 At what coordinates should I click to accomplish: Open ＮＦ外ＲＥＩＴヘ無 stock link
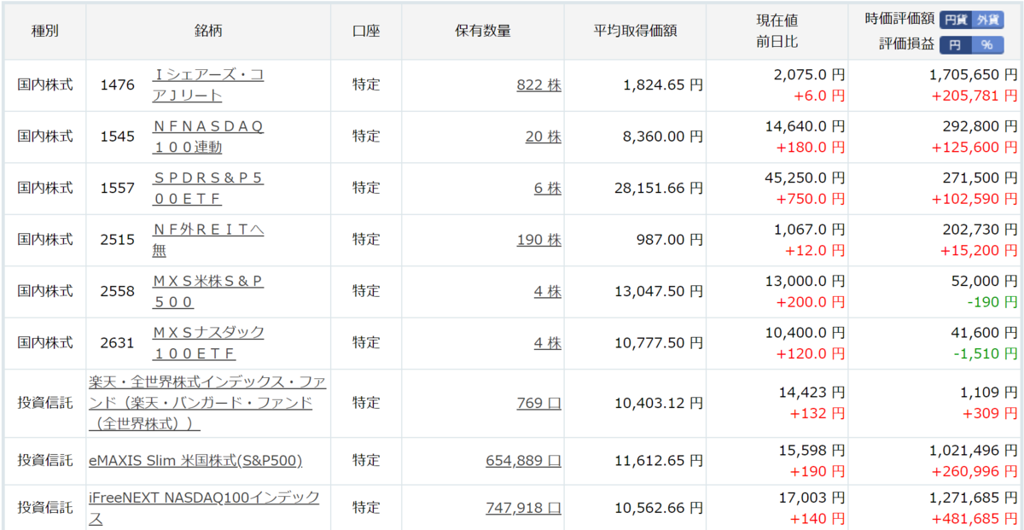207,240
